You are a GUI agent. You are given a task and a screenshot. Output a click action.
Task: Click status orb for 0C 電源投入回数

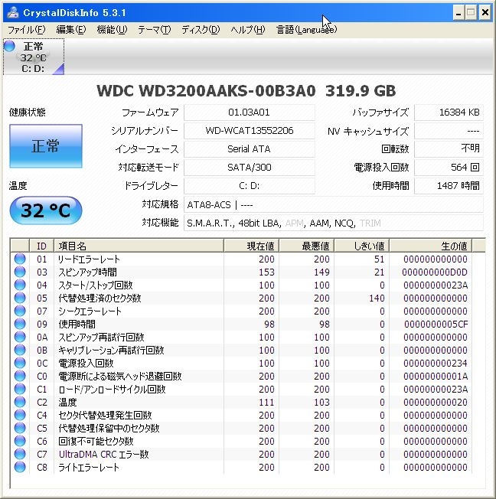pyautogui.click(x=20, y=363)
